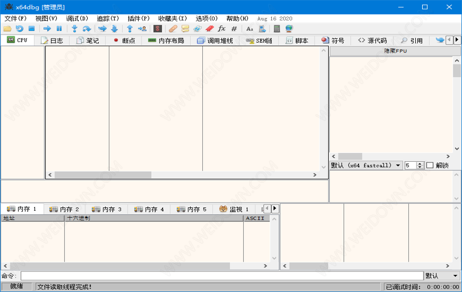Click the step over icon
Screen dimensions: 462x292
pos(87,29)
